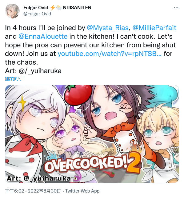
Task: Open the @MillieParfait mention link
Action: [154, 28]
